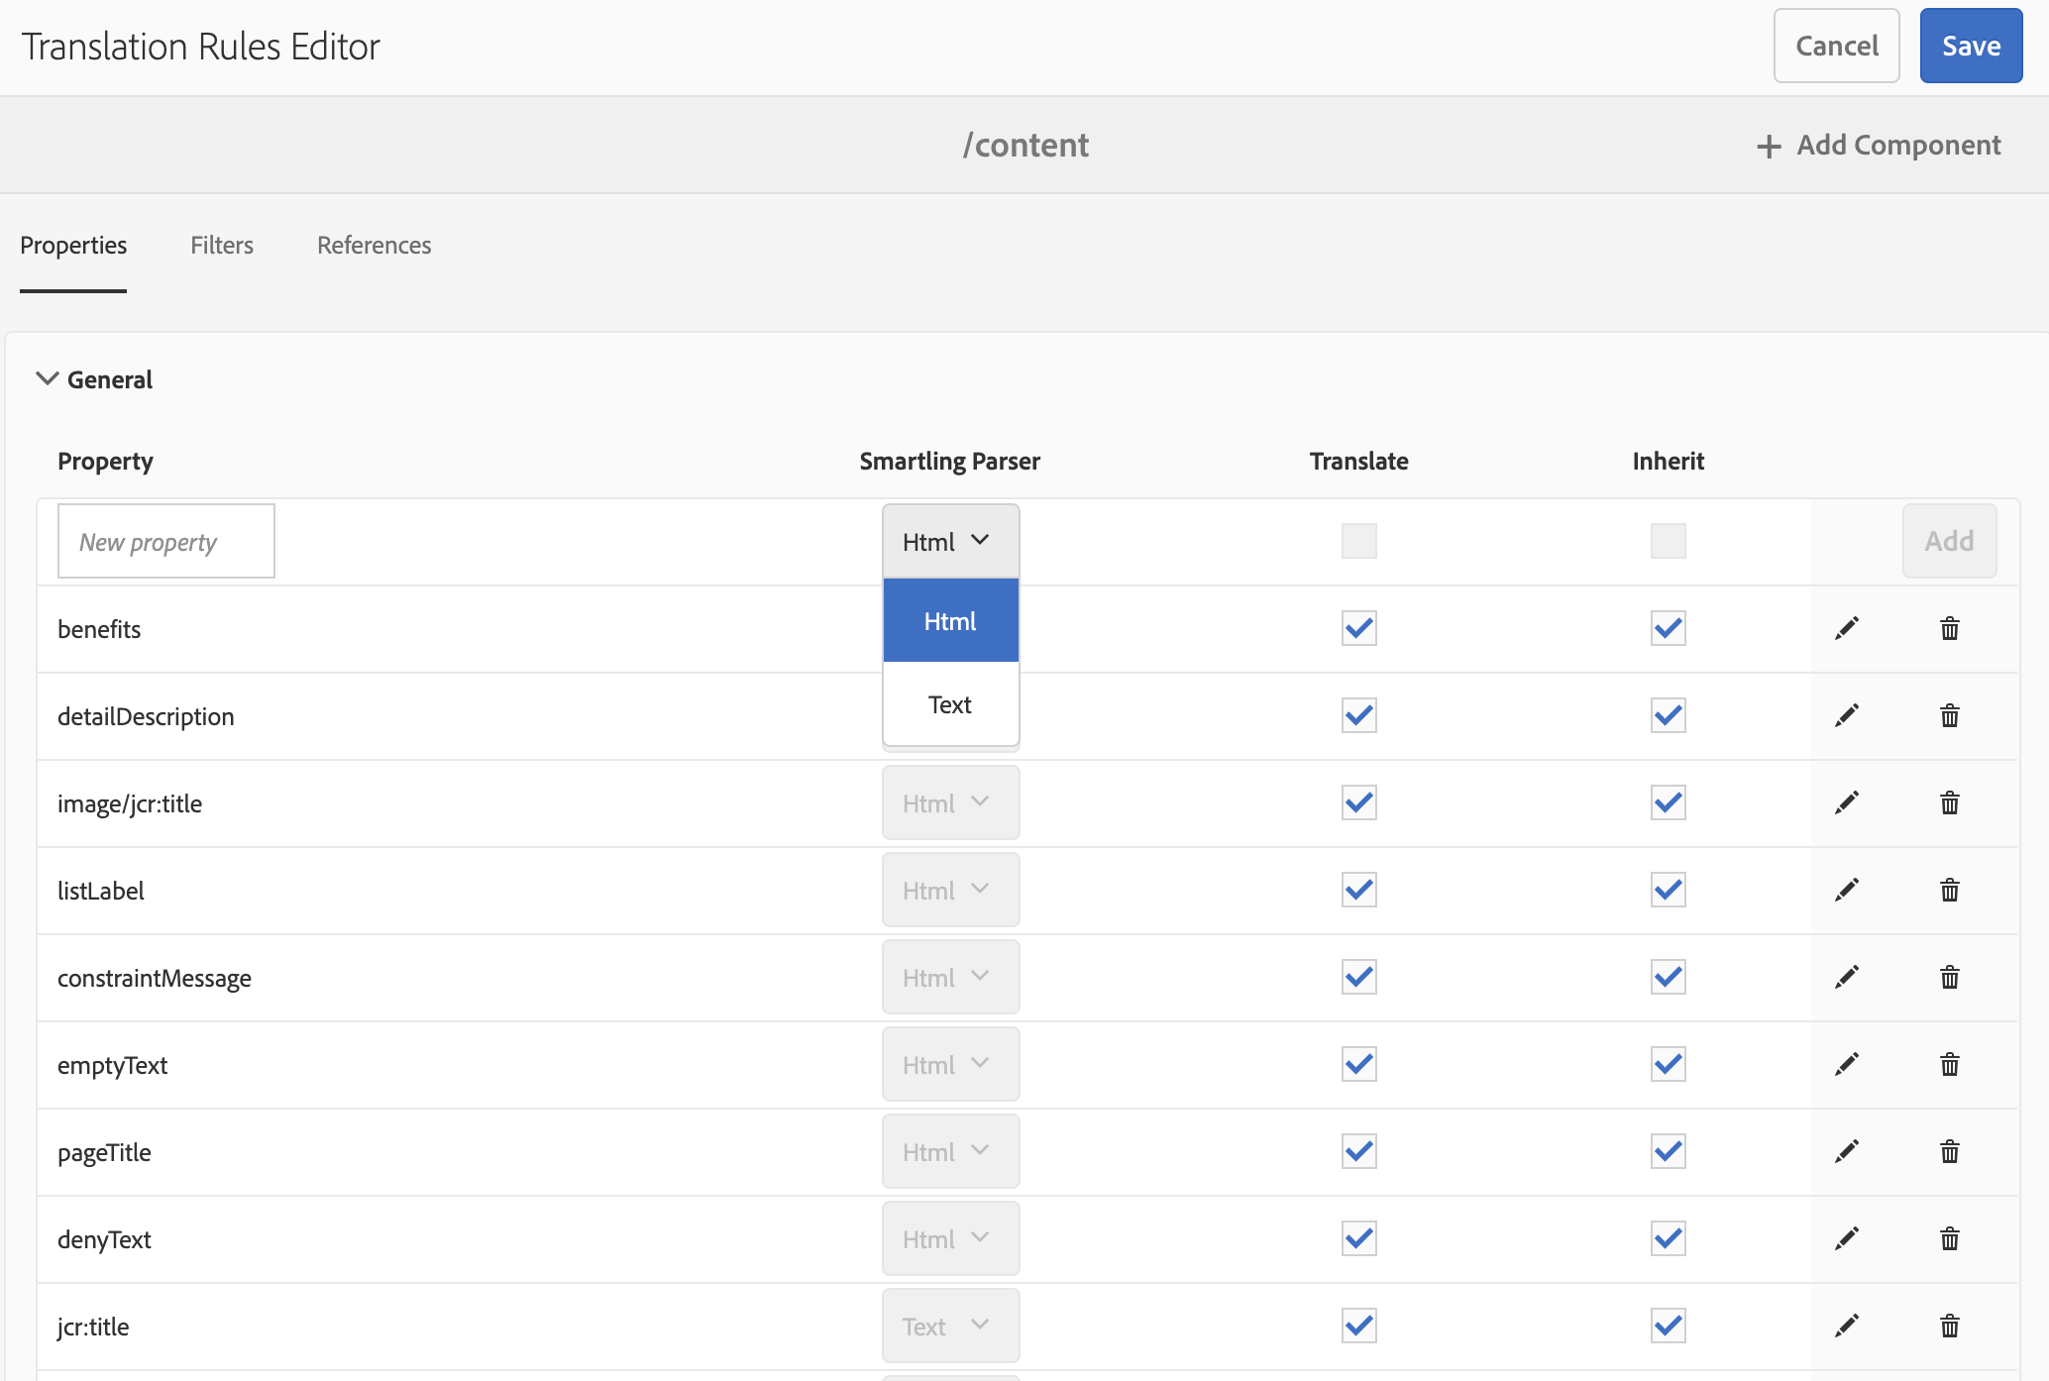Edit the detailDescription property
Viewport: 2049px width, 1381px height.
(x=1847, y=715)
